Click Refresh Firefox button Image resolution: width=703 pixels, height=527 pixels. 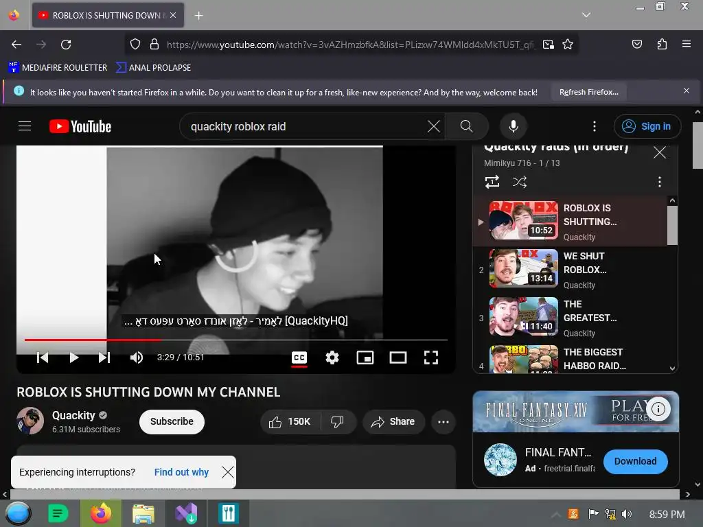[588, 92]
